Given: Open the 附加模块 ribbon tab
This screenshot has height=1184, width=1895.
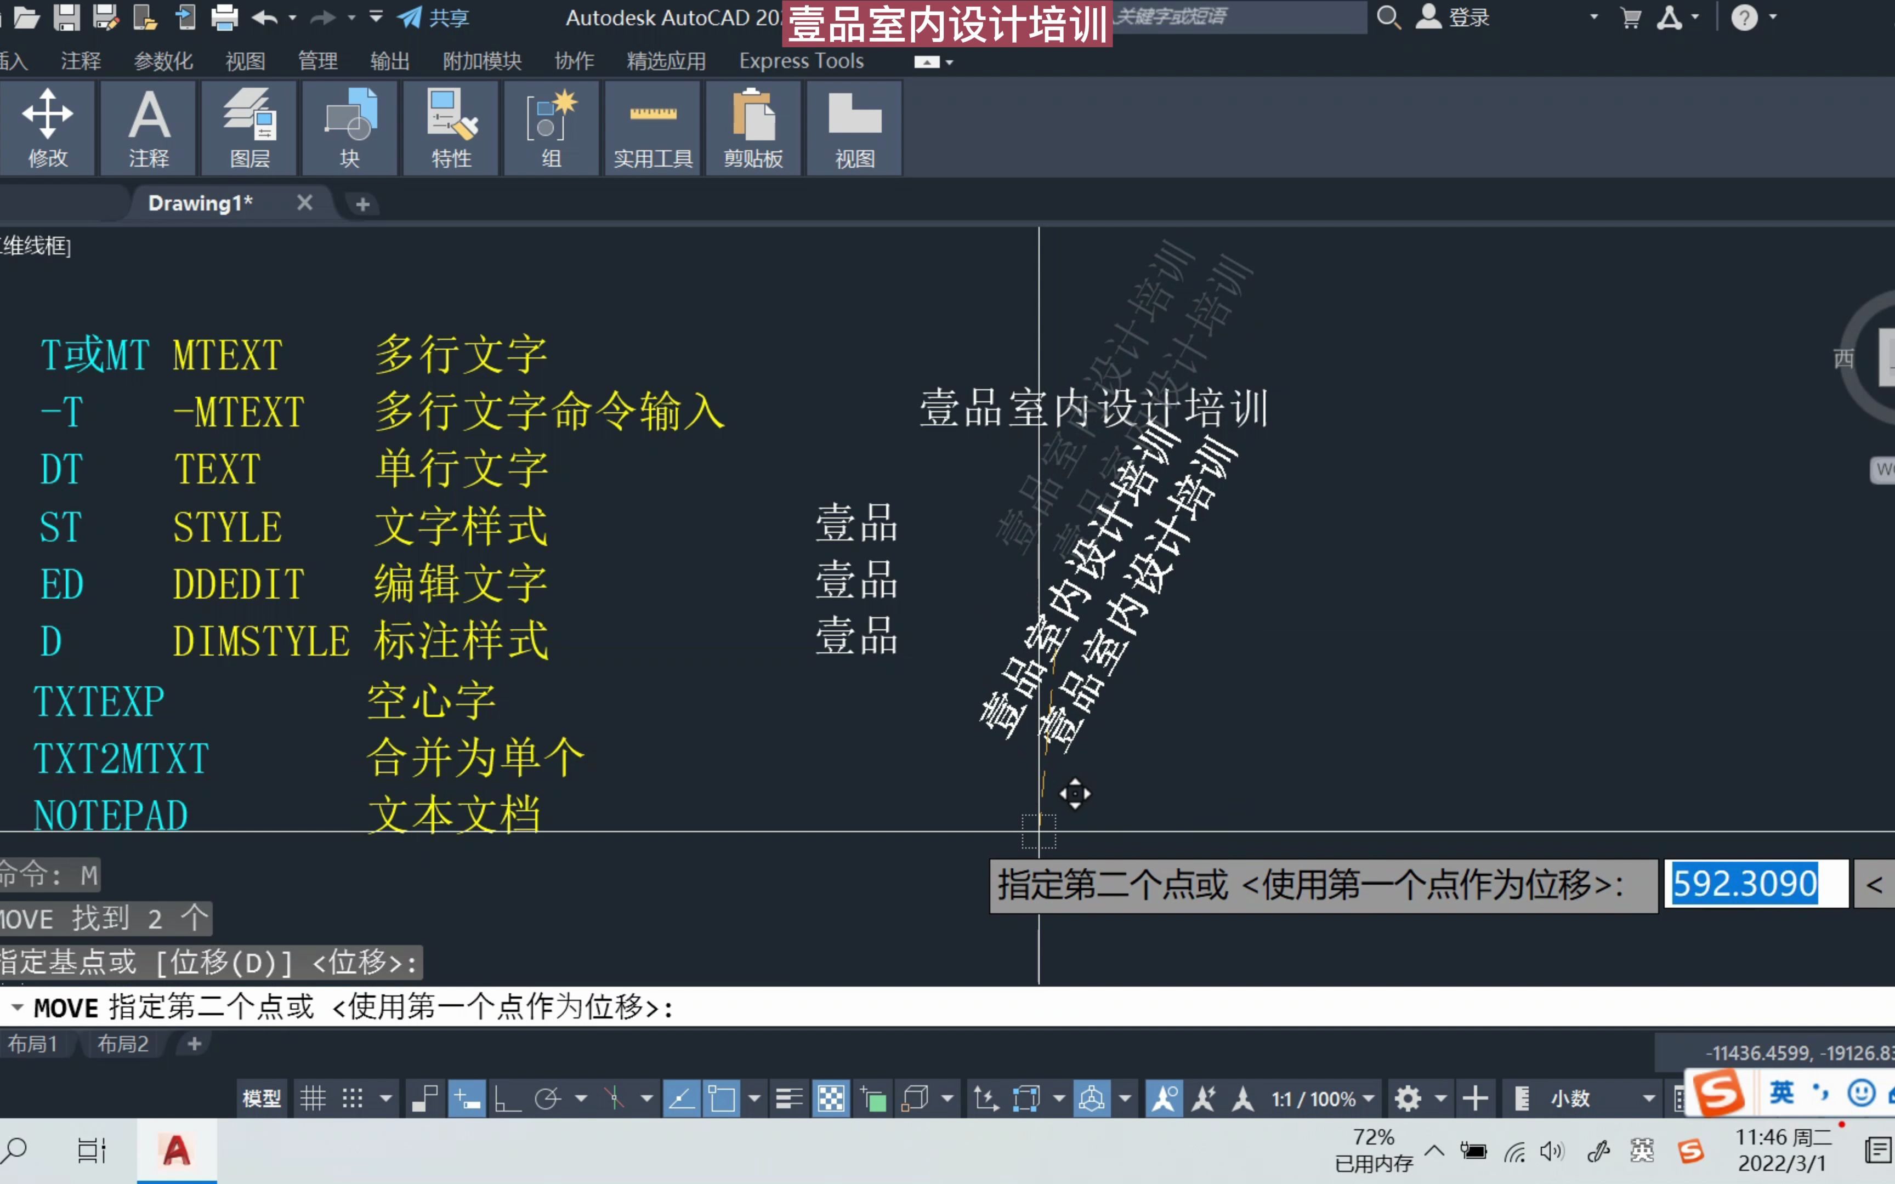Looking at the screenshot, I should [x=483, y=60].
